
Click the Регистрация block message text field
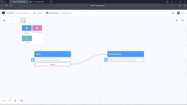pos(126,60)
